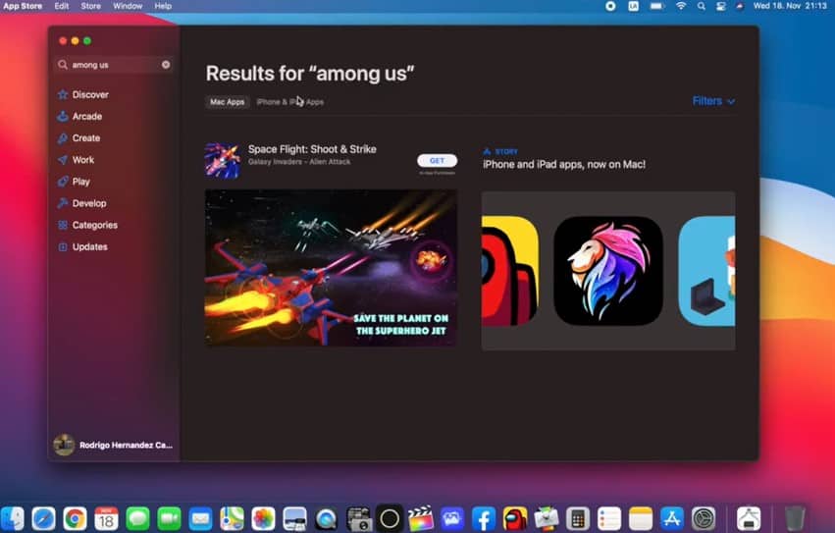Open iPhone and iPad apps story
835x533 pixels.
564,164
